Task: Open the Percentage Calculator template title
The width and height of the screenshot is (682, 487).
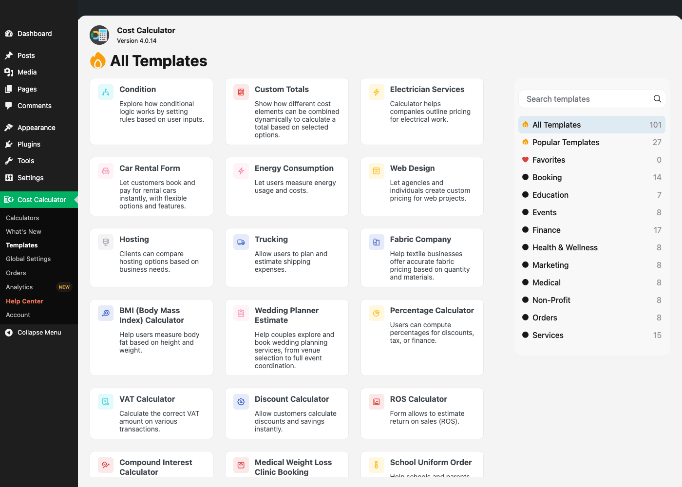Action: coord(432,311)
